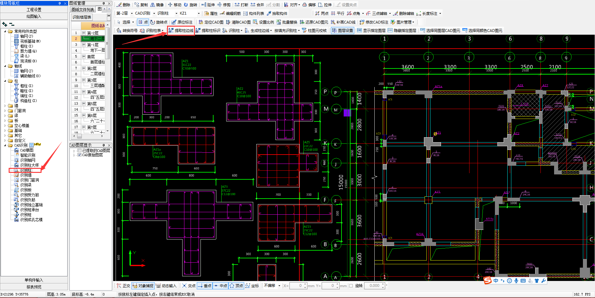595x298 pixels.
Task: Click 补画CAD线 tool
Action: click(343, 22)
